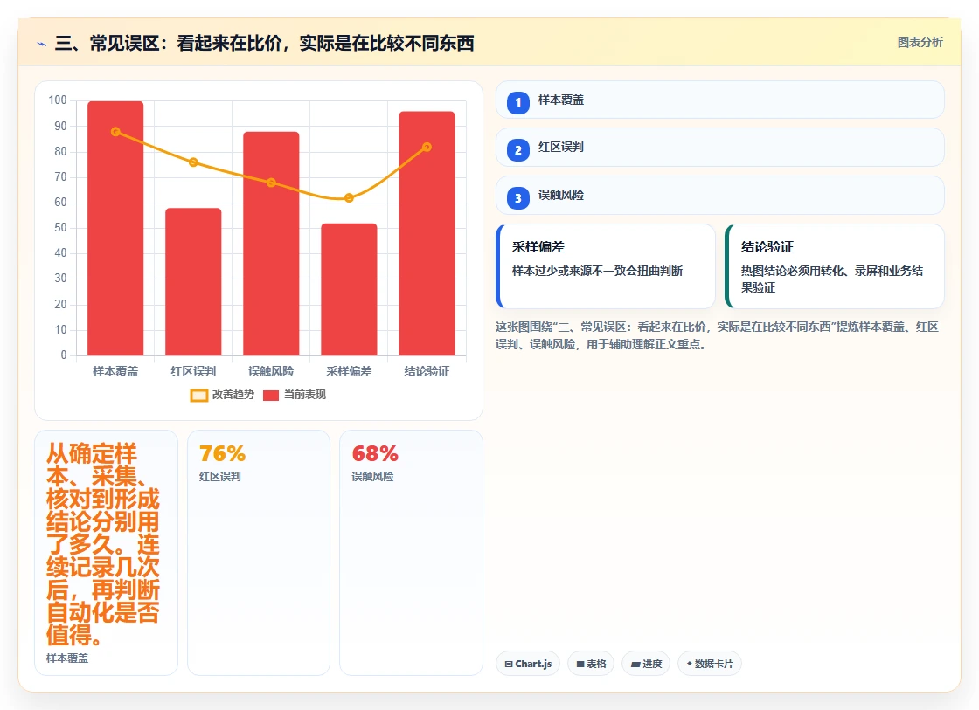
Task: Click the 表格 tag
Action: point(591,663)
